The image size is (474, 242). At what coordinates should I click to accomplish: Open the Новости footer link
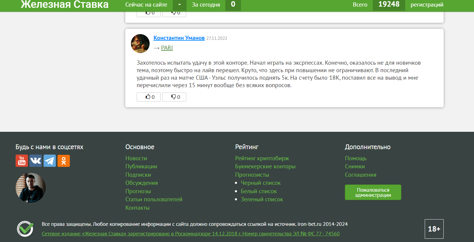point(136,158)
